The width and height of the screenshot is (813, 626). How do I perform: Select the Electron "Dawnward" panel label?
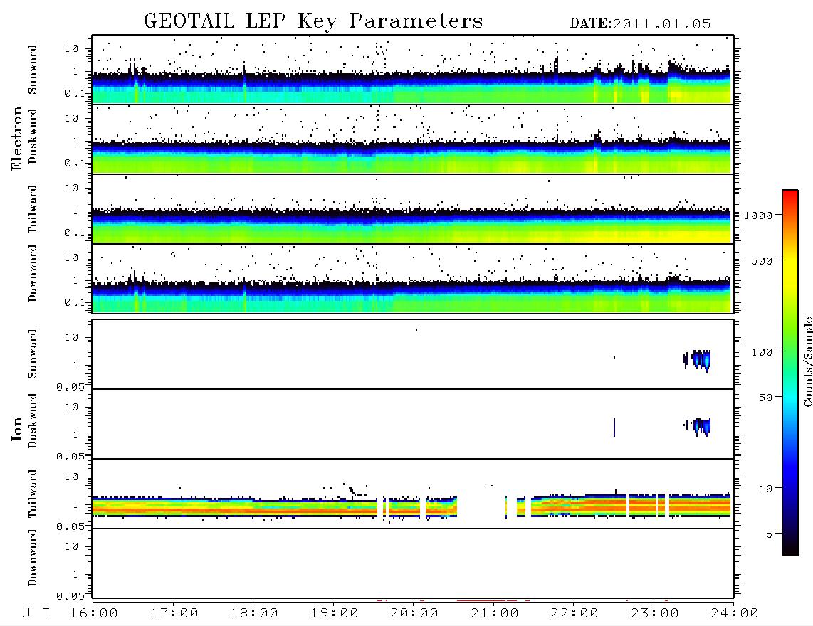[x=33, y=273]
